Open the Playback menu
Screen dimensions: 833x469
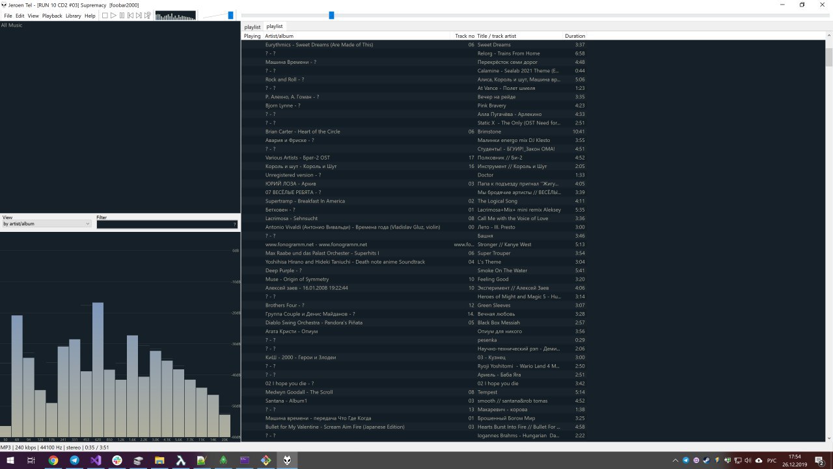point(52,16)
